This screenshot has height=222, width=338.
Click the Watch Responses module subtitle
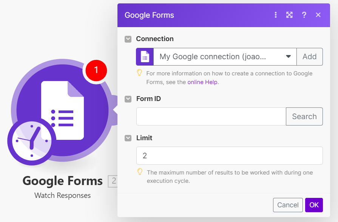[63, 195]
